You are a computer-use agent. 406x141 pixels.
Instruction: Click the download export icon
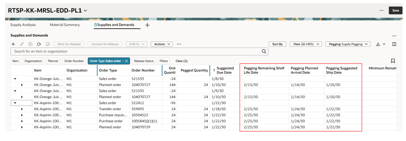click(378, 44)
